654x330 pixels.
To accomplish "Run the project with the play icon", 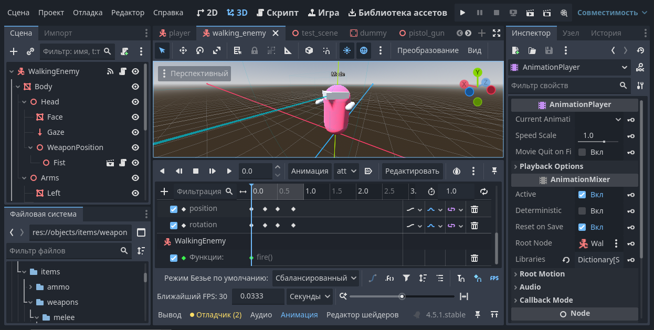I will tap(462, 13).
